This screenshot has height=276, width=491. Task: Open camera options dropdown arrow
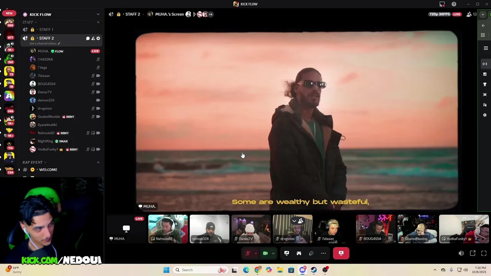coord(274,253)
